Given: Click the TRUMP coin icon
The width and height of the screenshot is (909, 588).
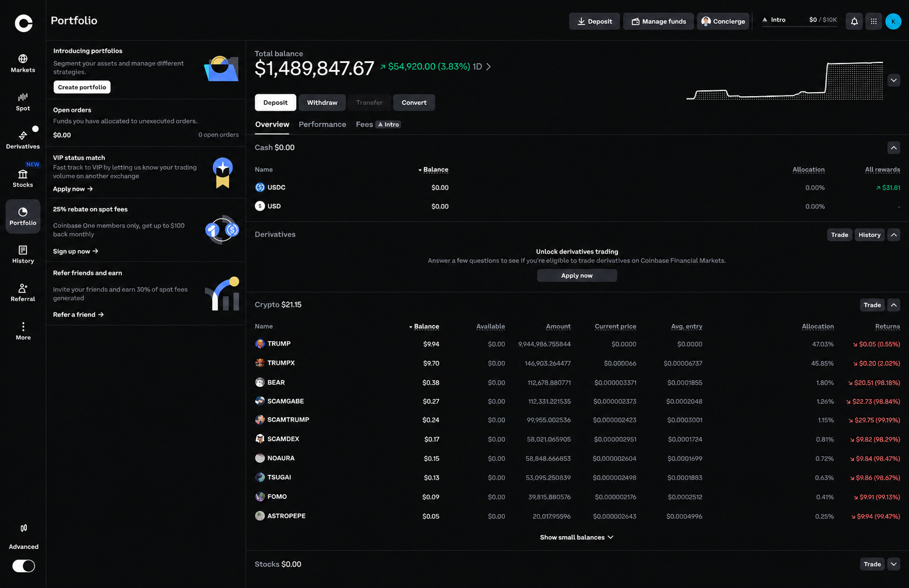Looking at the screenshot, I should tap(260, 344).
